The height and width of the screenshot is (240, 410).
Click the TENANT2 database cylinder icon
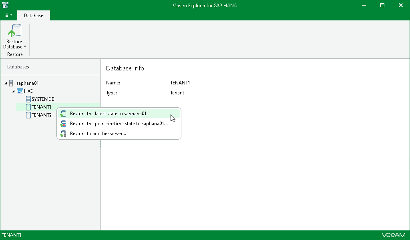click(x=28, y=115)
